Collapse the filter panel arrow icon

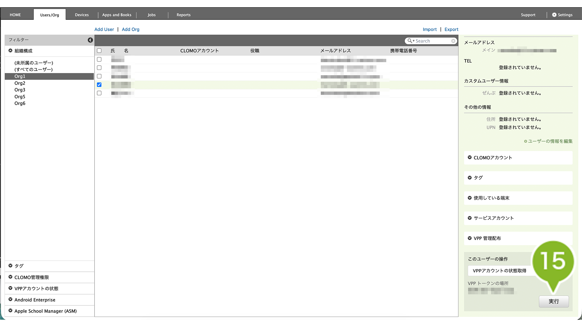pos(90,40)
